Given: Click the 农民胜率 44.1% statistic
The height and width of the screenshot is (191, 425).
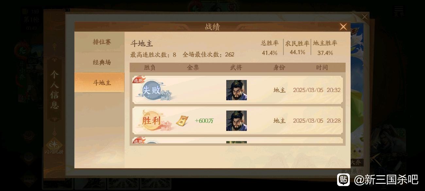Looking at the screenshot, I should [297, 48].
